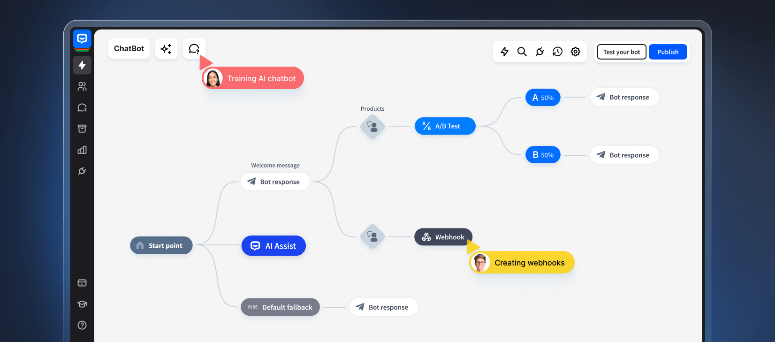
Task: Open the plug integrations icon in the sidebar
Action: tap(82, 171)
